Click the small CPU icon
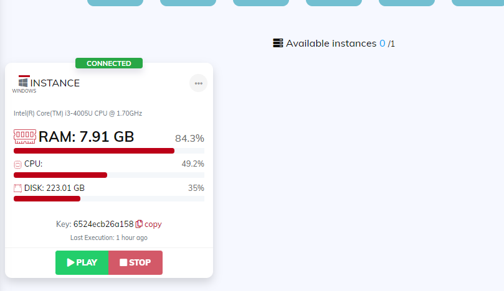504x291 pixels. [17, 165]
